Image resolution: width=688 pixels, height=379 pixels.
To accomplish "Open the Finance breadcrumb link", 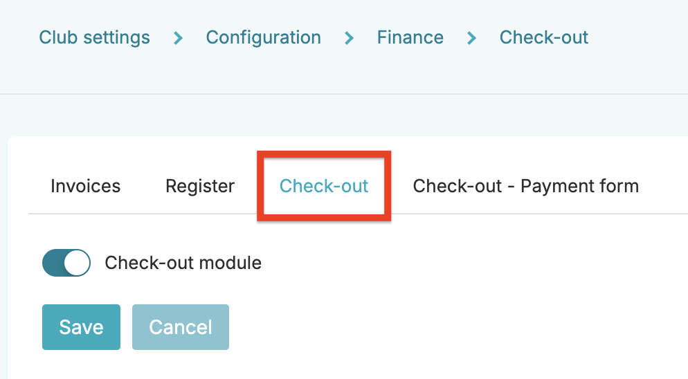I will 410,37.
